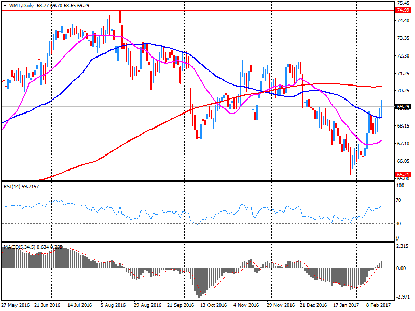Image resolution: width=415 pixels, height=311 pixels.
Task: Click the 70.25 price scale value
Action: tap(404, 90)
